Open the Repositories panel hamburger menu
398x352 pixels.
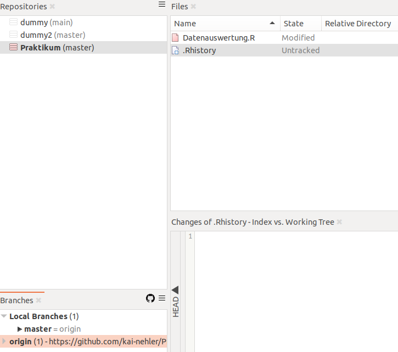161,4
